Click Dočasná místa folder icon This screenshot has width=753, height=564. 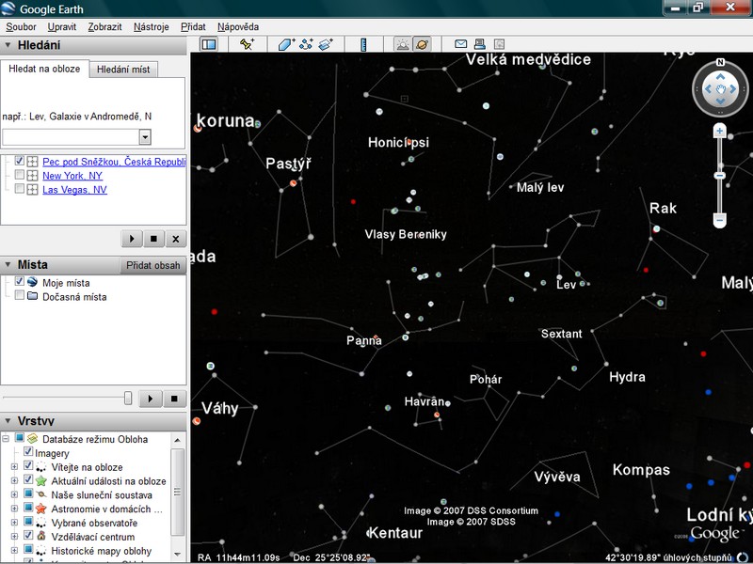click(x=33, y=296)
